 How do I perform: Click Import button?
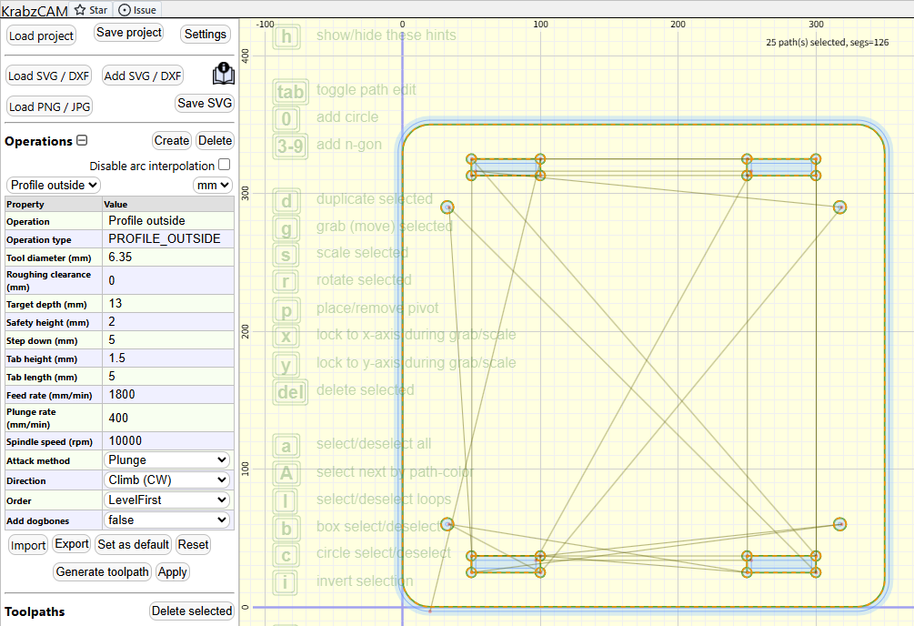(x=28, y=546)
